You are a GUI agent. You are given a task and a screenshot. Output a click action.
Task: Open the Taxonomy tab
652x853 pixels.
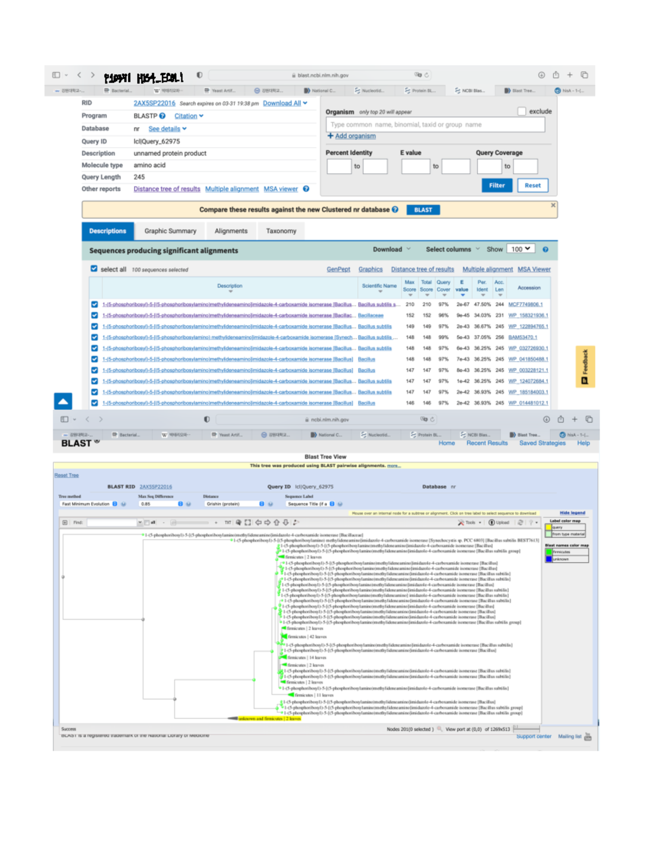[281, 231]
